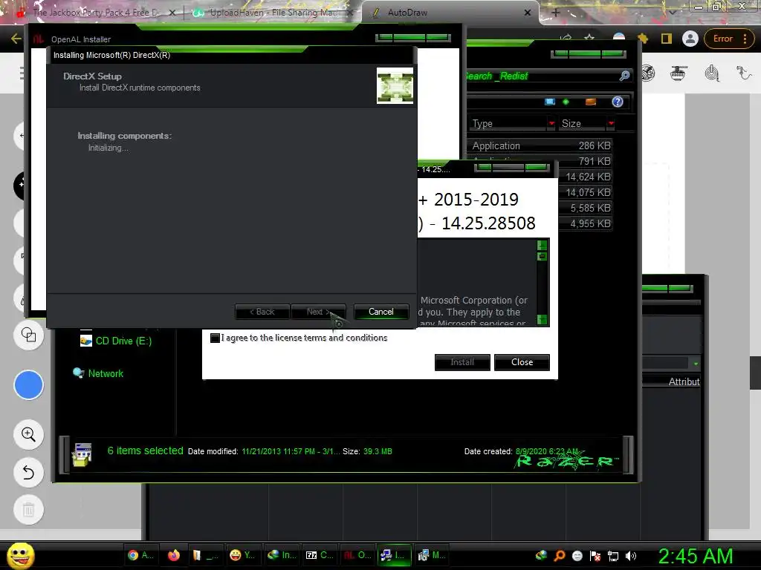Expand the Type column filter dropdown
Screen dimensions: 761x570
[551, 124]
